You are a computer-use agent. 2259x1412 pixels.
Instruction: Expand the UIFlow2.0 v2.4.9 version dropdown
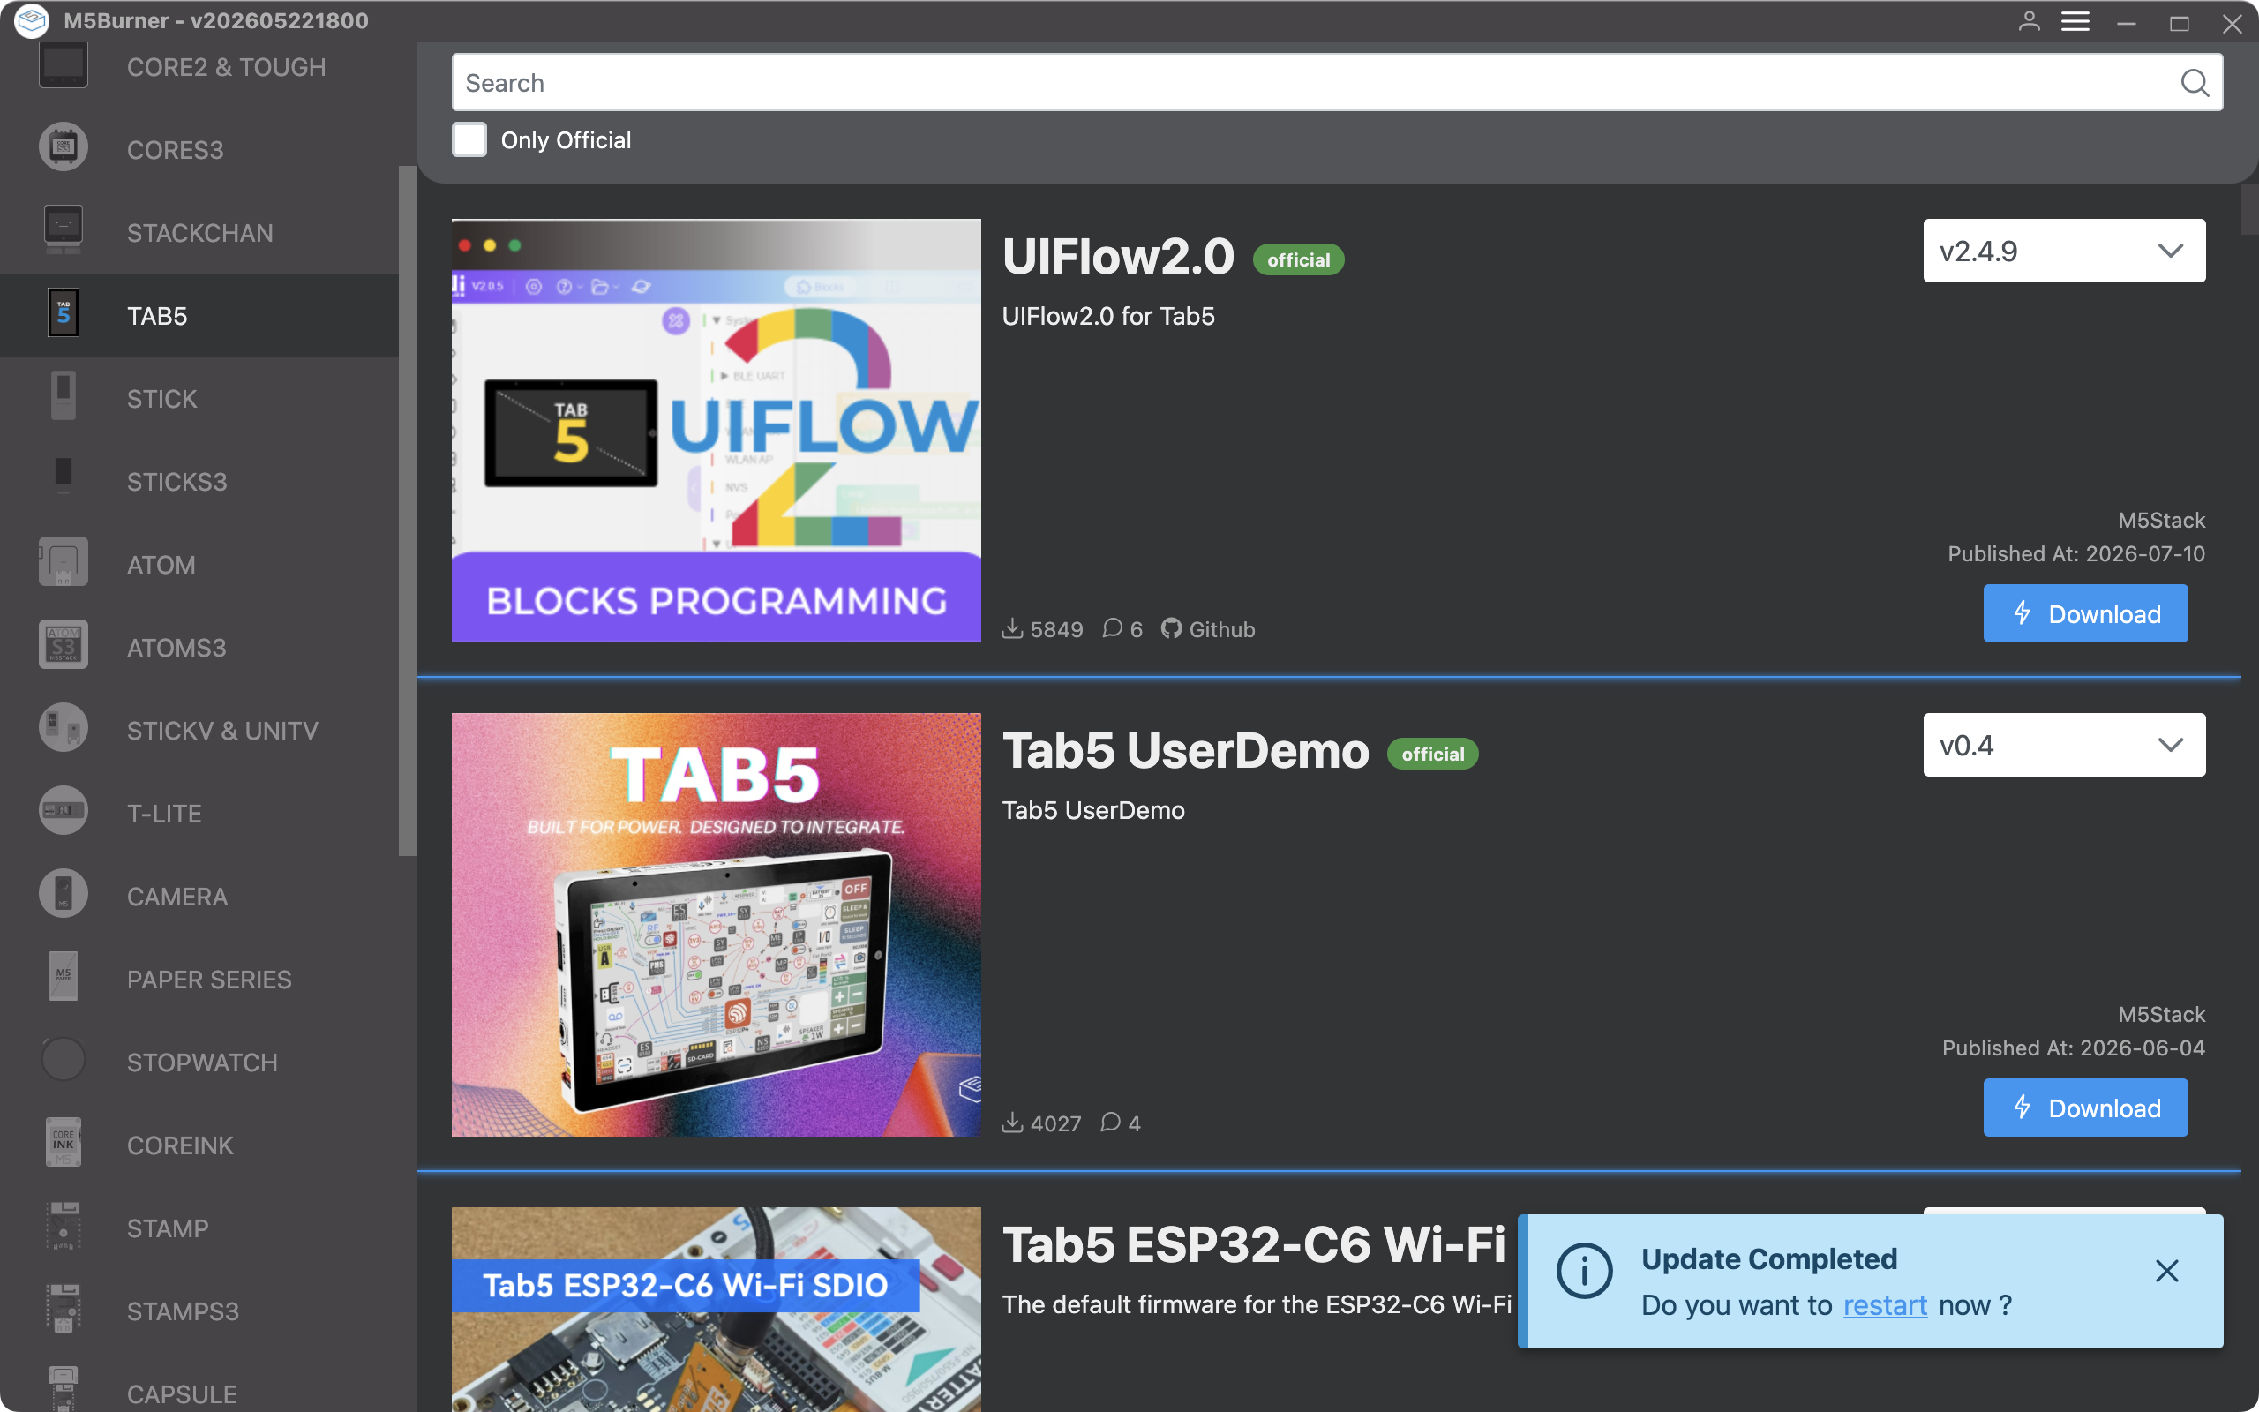click(2064, 252)
